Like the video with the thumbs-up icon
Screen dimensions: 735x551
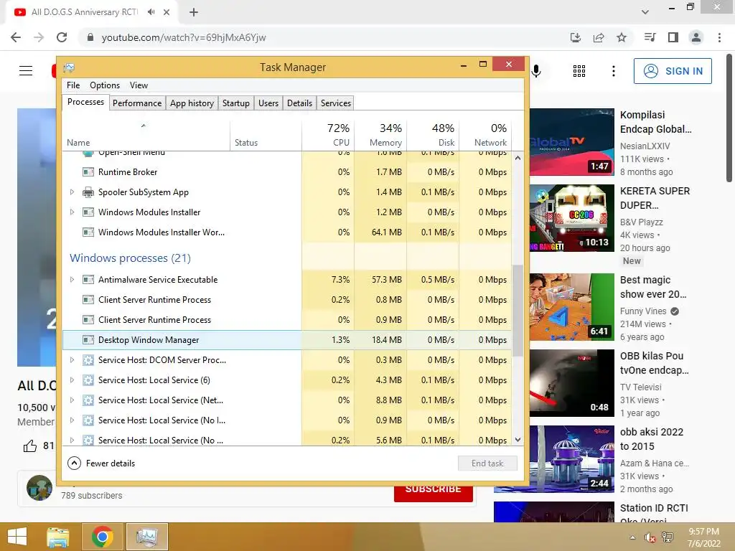click(x=30, y=446)
